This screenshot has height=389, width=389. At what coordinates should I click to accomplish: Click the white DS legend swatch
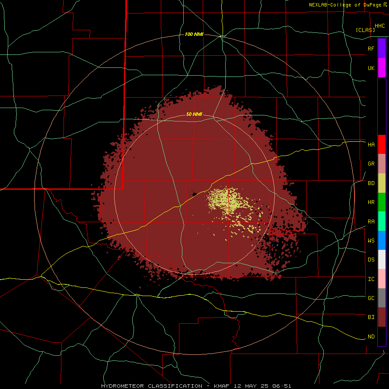point(382,259)
